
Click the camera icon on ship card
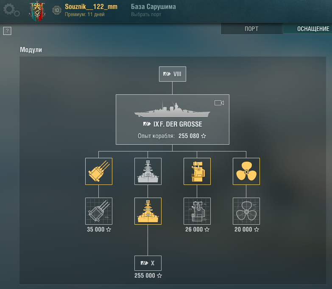coord(219,103)
